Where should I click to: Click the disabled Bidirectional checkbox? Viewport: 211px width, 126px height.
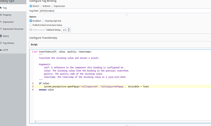click(x=31, y=30)
